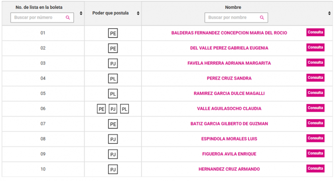Screen dimensions: 335x181
Task: Sort by No. de lista en la boleta
Action: [81, 13]
